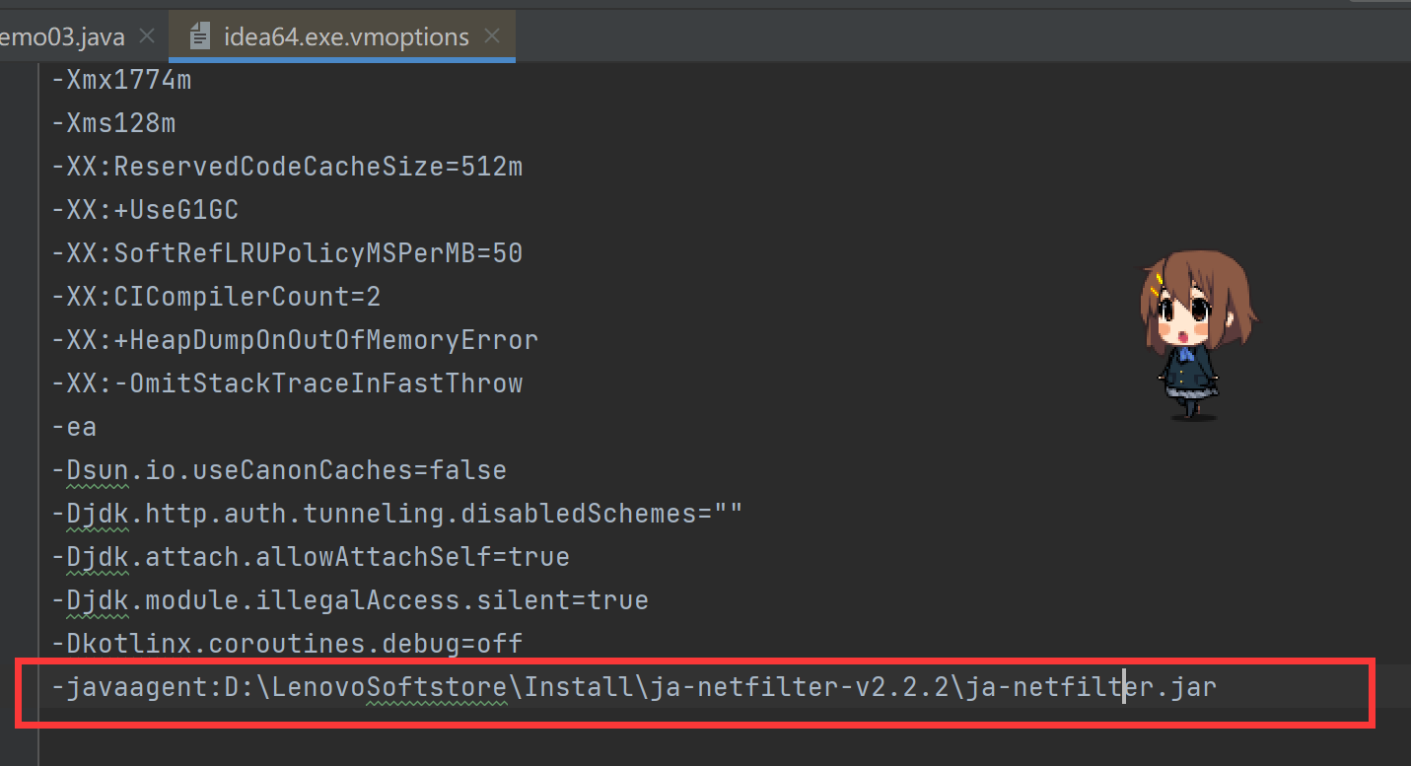Close the idea64.exe.vmoptions tab
The height and width of the screenshot is (766, 1411).
[492, 37]
